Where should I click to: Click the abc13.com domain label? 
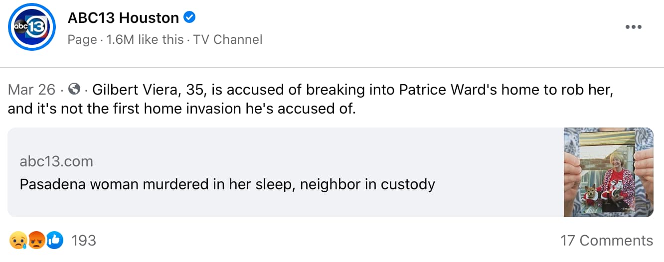point(56,161)
